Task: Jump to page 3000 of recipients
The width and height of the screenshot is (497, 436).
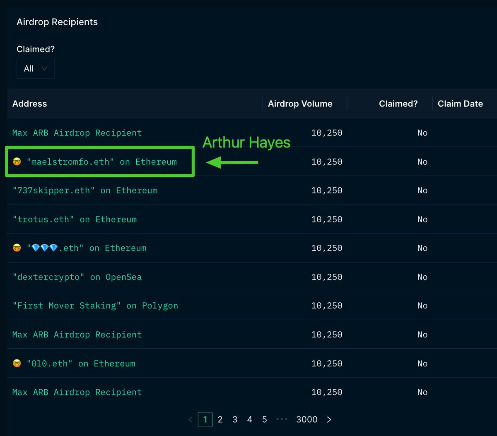Action: pos(306,419)
